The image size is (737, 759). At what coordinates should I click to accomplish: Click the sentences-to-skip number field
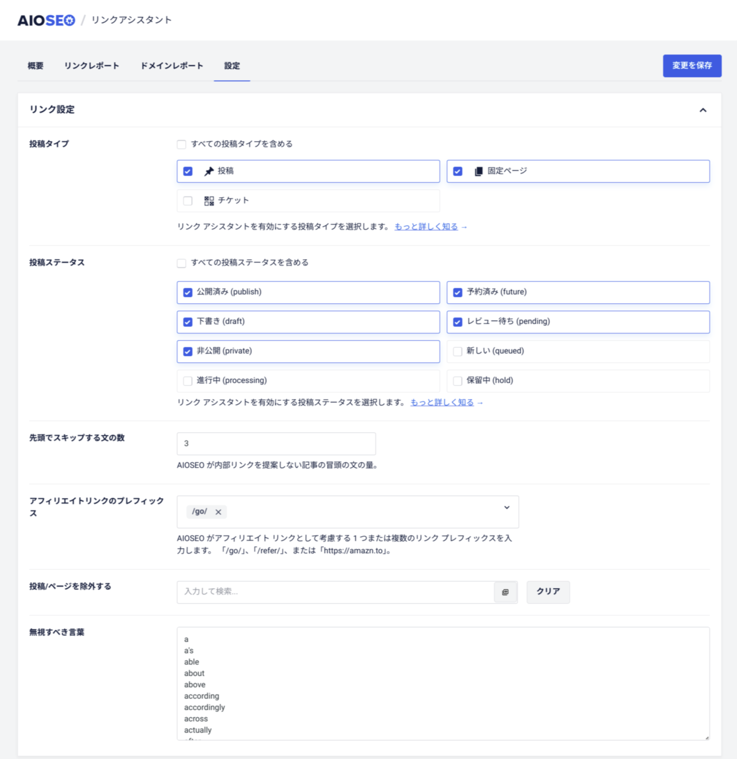pos(276,444)
